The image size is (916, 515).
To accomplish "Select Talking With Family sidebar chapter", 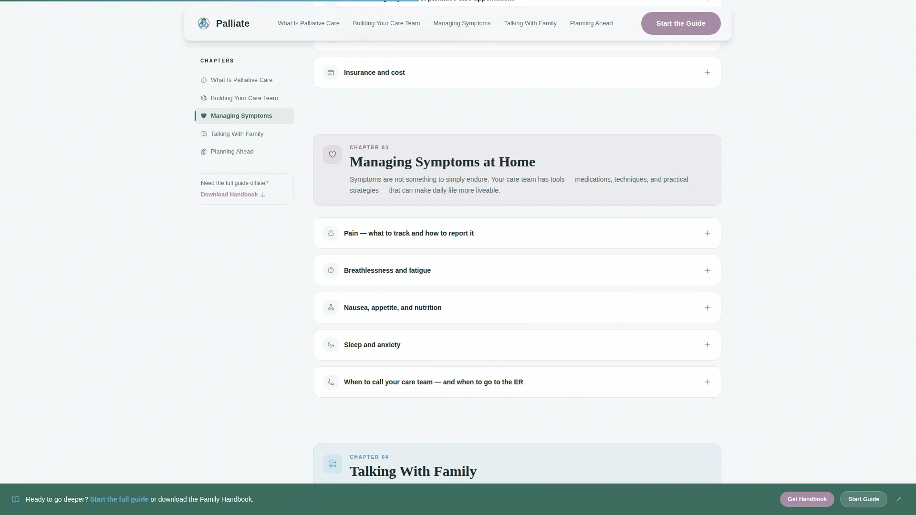I will [x=244, y=134].
